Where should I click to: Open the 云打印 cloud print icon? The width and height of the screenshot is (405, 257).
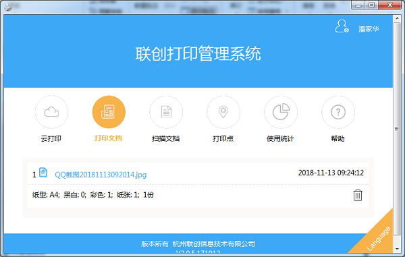pyautogui.click(x=51, y=112)
